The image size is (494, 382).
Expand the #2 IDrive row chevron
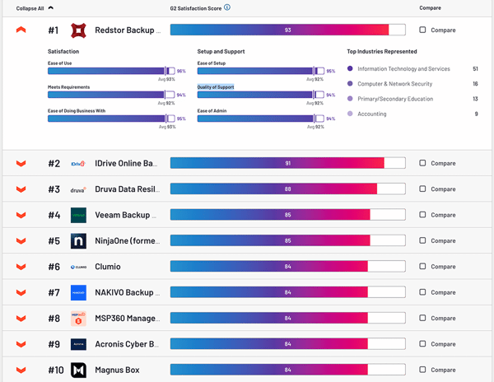coord(21,164)
